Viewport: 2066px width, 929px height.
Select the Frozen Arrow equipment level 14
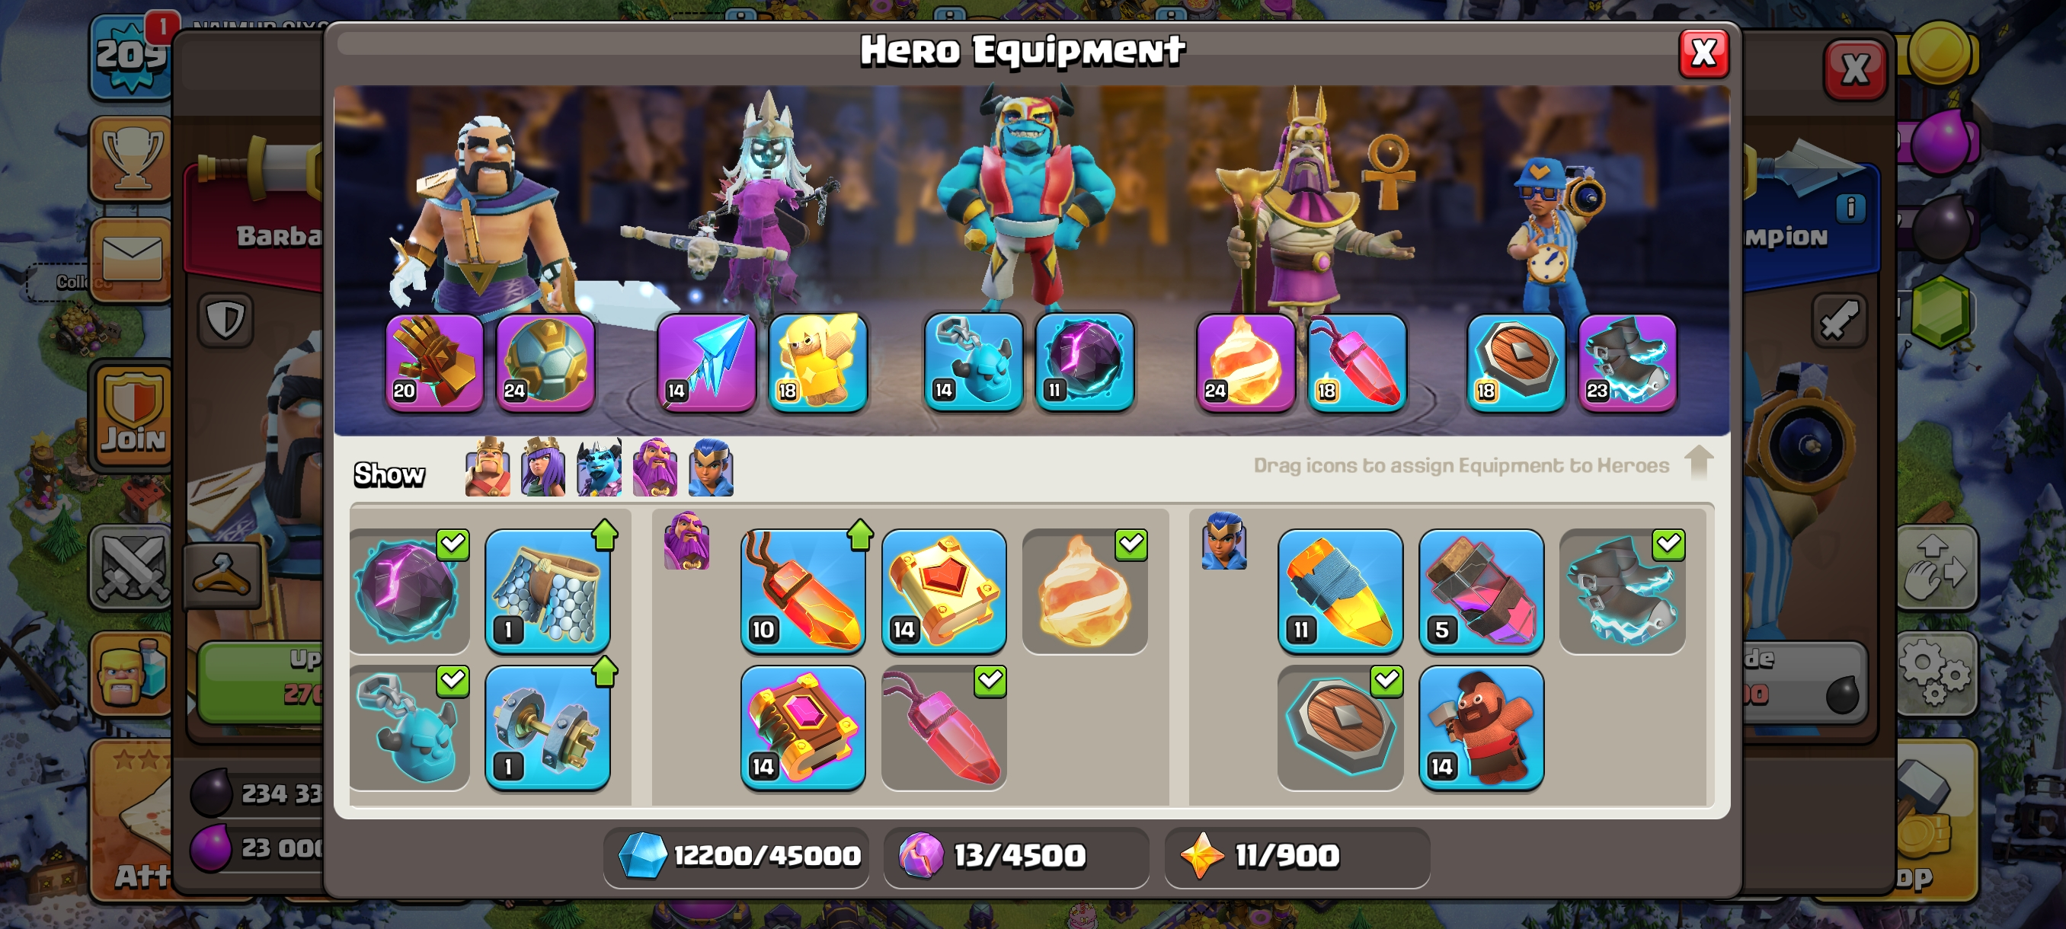[x=705, y=362]
